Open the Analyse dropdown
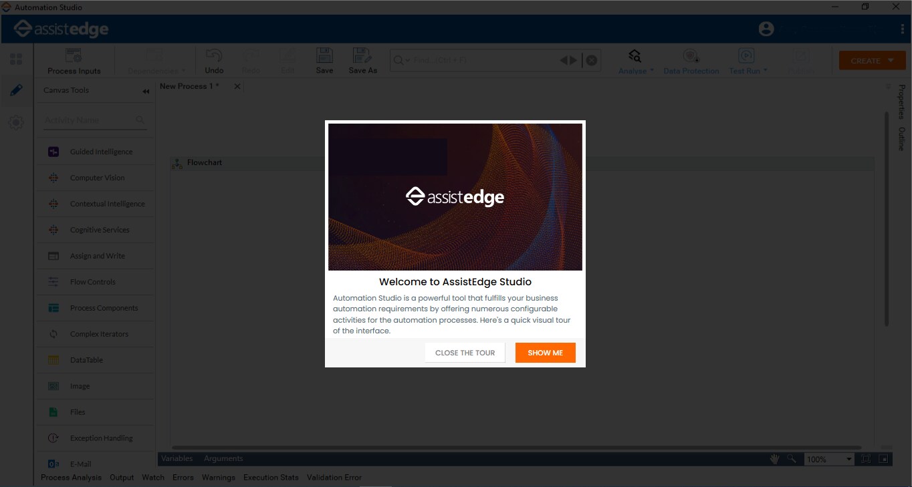Screen dimensions: 912x487 (636, 61)
